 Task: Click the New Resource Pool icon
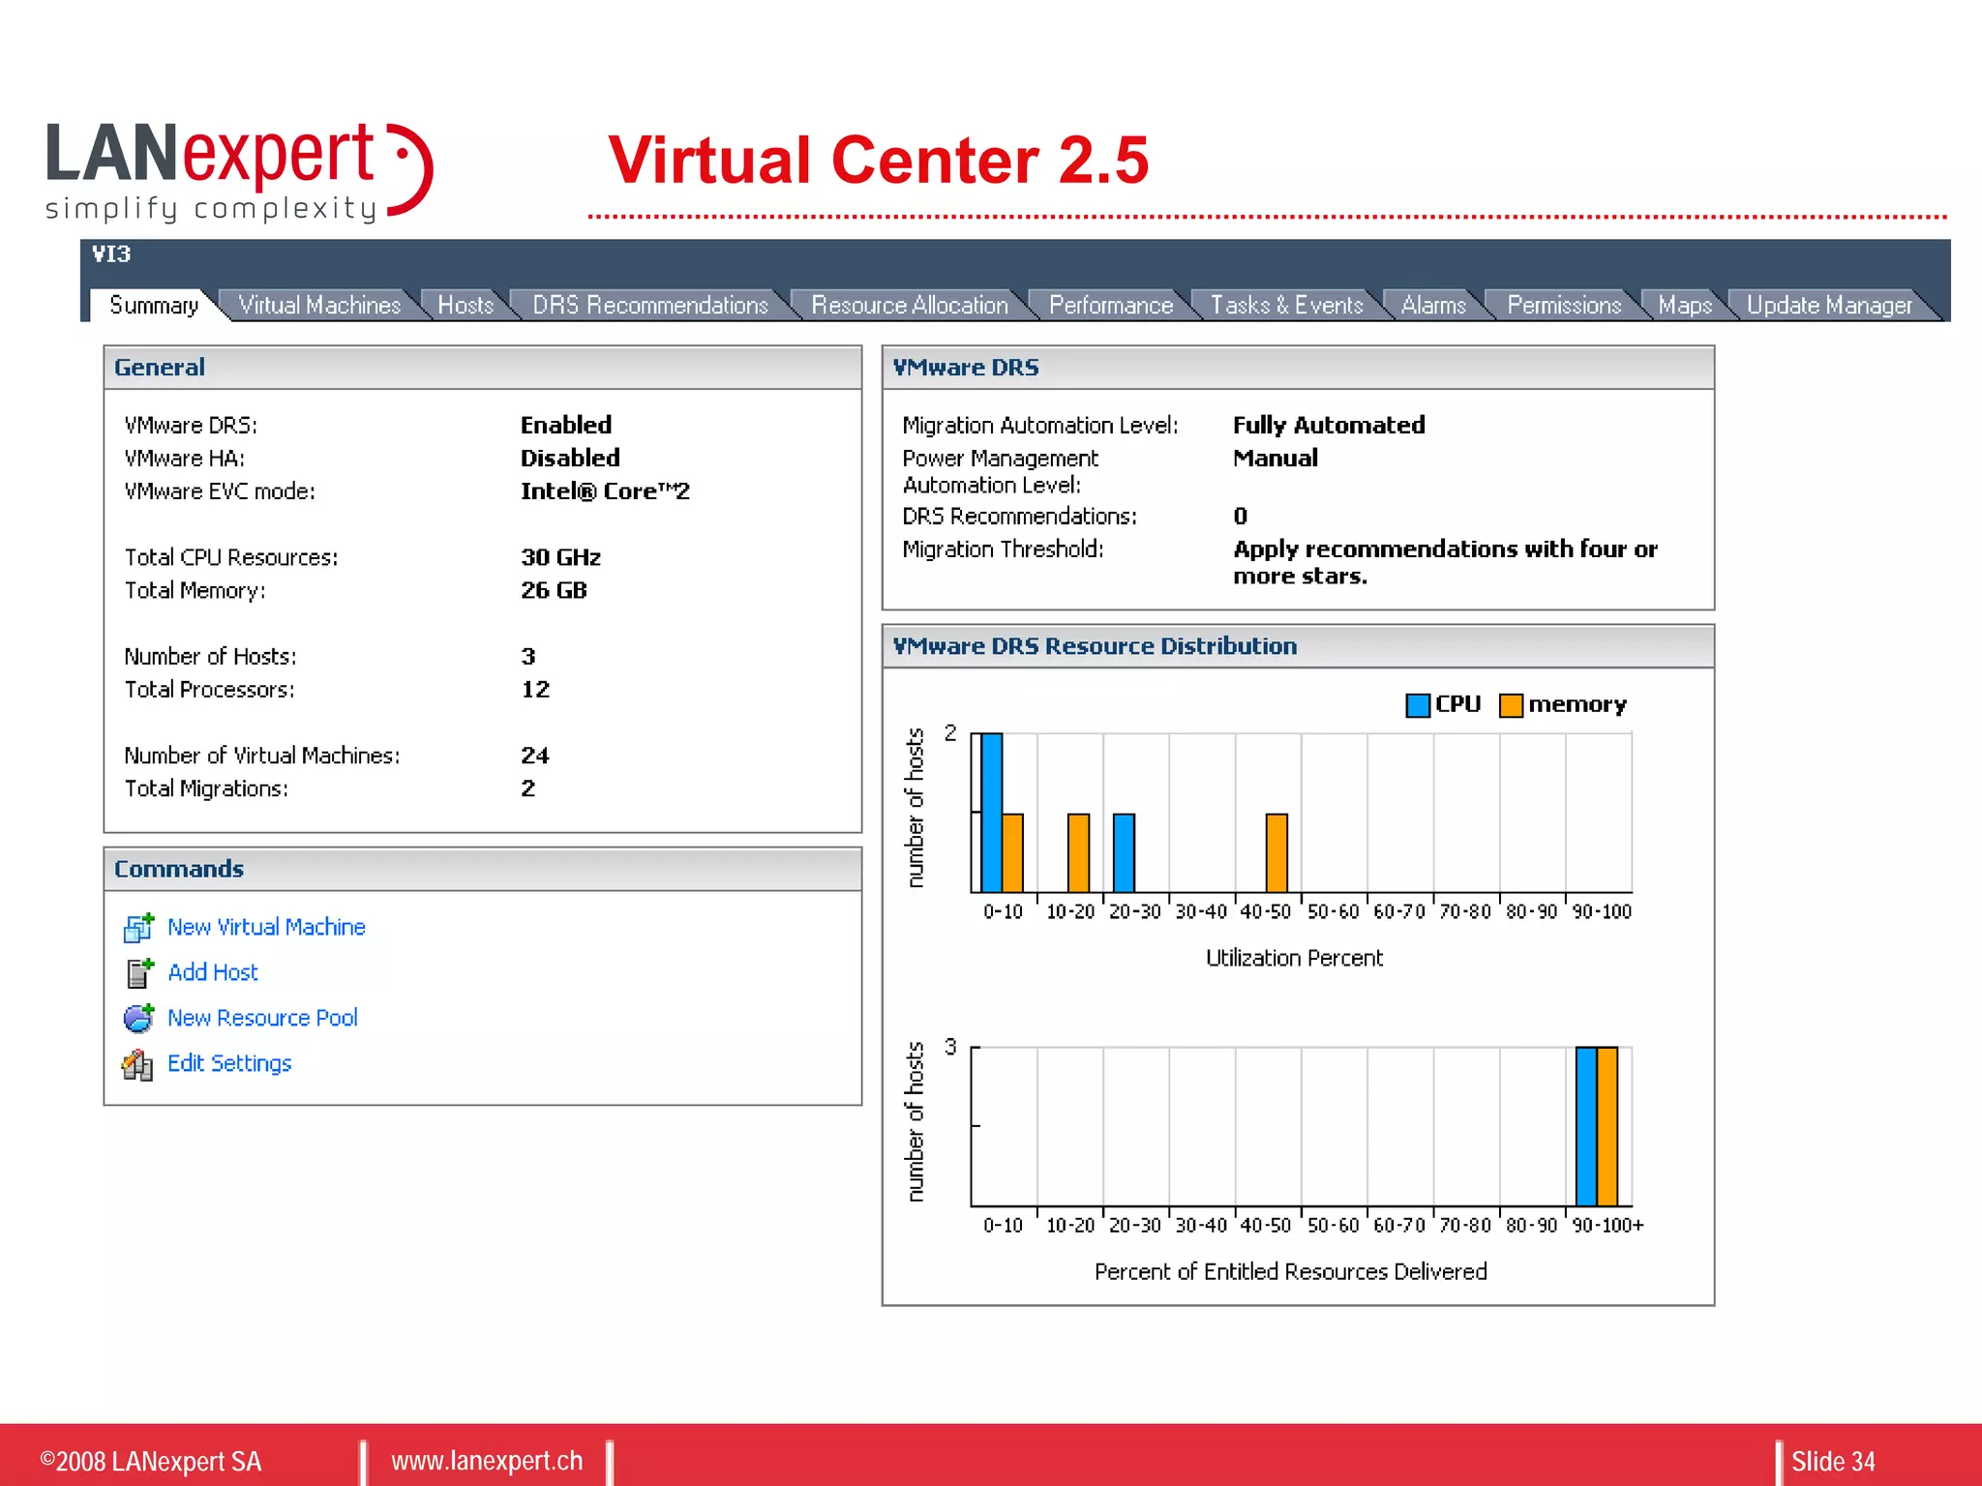click(x=138, y=1018)
